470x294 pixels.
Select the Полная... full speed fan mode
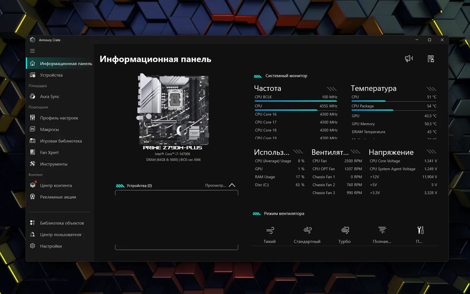[x=382, y=235]
